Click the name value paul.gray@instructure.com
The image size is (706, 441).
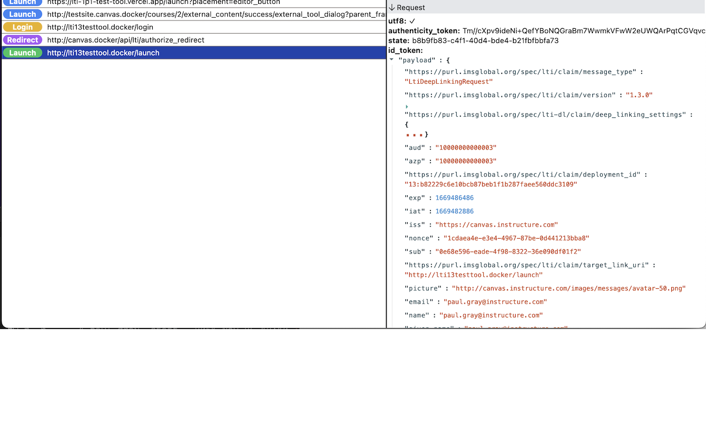tap(491, 315)
